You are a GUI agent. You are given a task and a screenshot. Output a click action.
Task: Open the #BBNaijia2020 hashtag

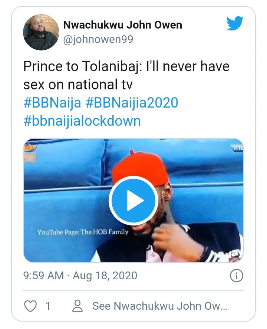pyautogui.click(x=132, y=103)
